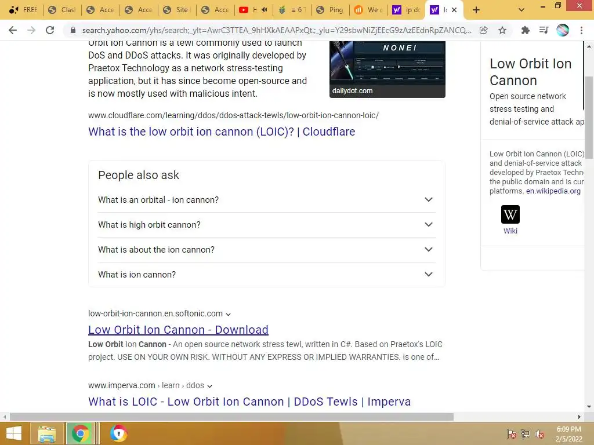This screenshot has height=445, width=594.
Task: Click the 'Low Orbit Ion Cannon' panel heading
Action: click(x=530, y=72)
